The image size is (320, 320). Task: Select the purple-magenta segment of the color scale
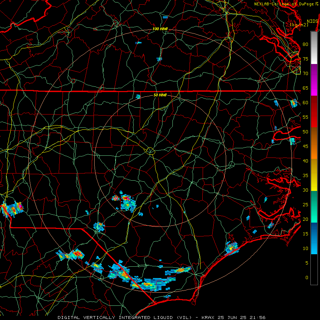(x=314, y=80)
